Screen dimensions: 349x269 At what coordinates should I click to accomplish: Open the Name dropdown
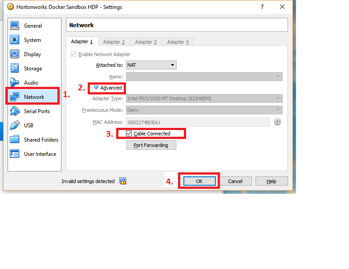click(x=204, y=77)
